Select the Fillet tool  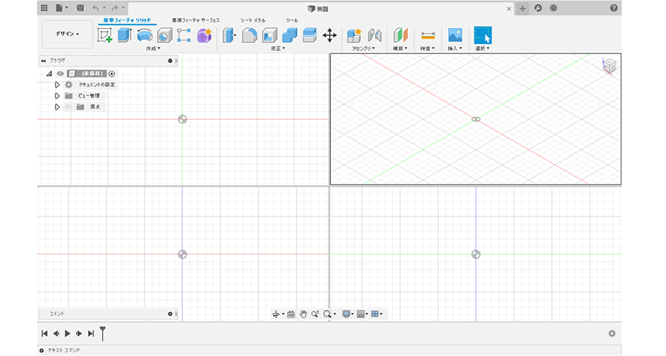[x=249, y=35]
